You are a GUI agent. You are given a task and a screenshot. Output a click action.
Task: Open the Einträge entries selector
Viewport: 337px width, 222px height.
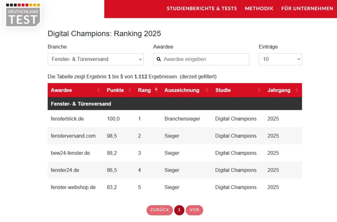[280, 59]
